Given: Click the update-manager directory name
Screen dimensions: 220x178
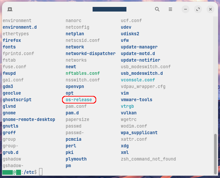Looking at the screenshot, I should [139, 47].
